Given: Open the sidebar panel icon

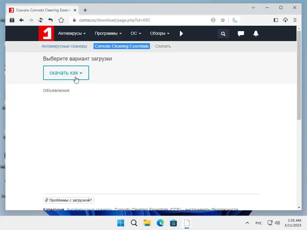Looking at the screenshot, I should pyautogui.click(x=276, y=20).
